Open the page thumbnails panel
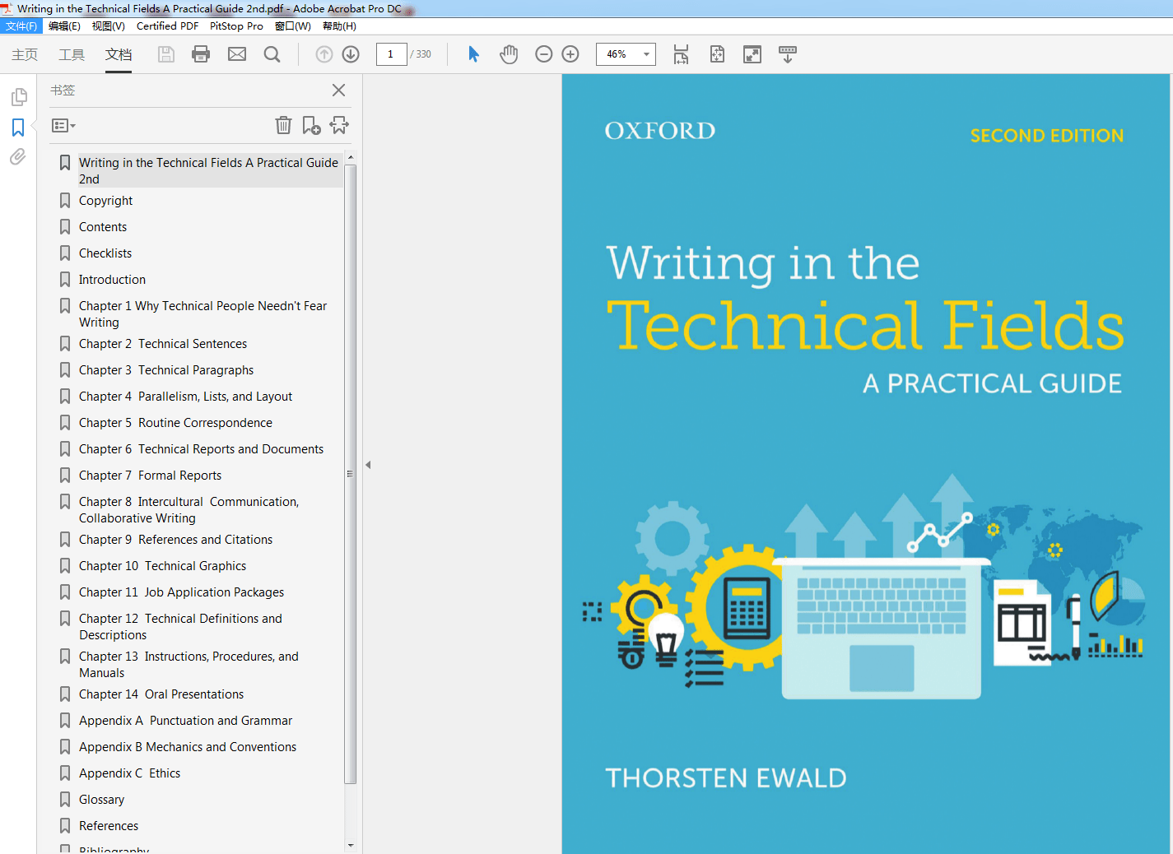Image resolution: width=1173 pixels, height=854 pixels. [x=17, y=96]
